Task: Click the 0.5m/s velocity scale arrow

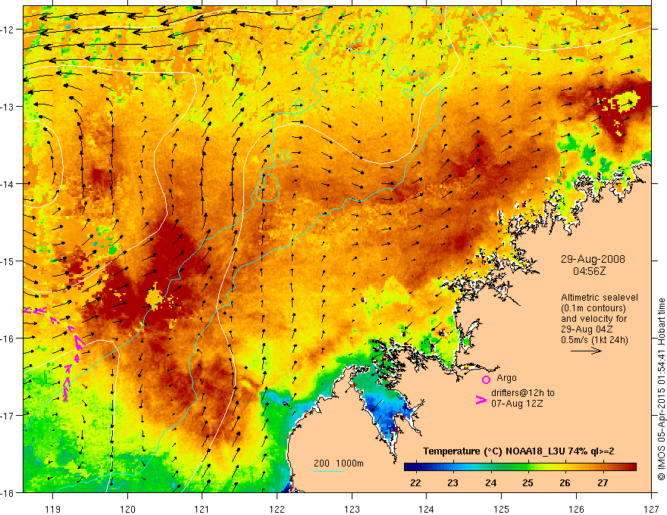Action: [586, 351]
